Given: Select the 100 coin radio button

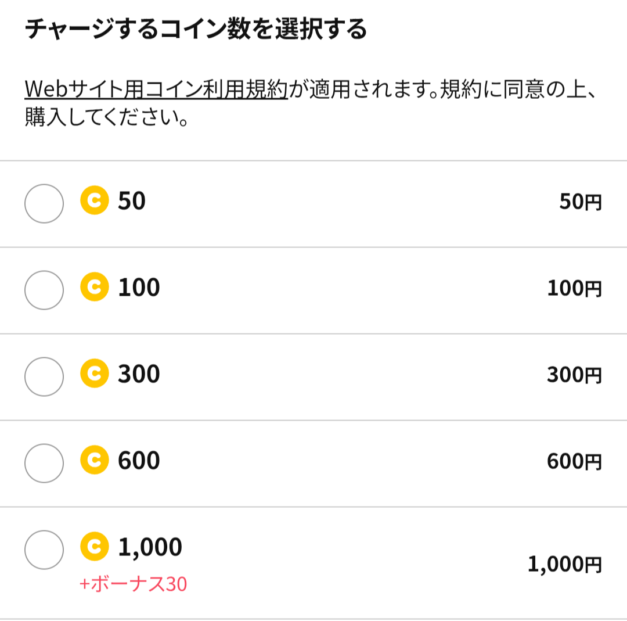Looking at the screenshot, I should [44, 290].
